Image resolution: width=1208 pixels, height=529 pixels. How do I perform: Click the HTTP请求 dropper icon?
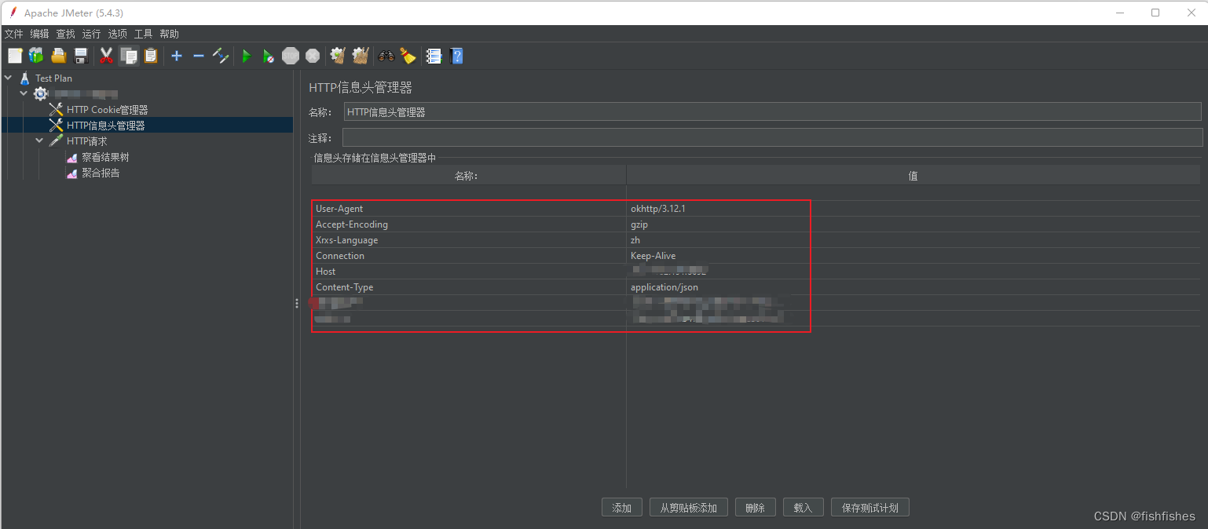56,141
